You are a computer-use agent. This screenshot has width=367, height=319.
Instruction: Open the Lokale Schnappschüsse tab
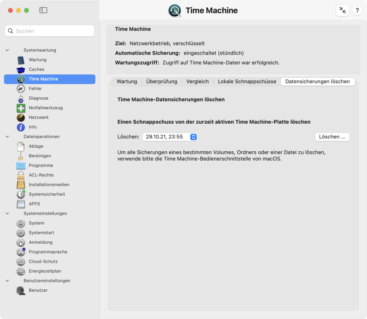click(x=247, y=82)
